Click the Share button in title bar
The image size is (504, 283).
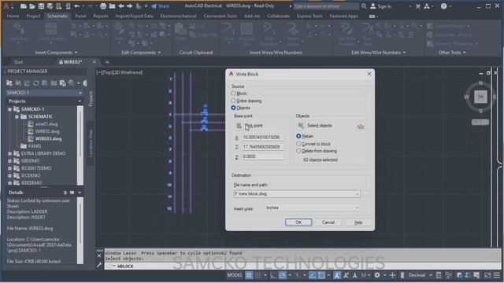[160, 6]
